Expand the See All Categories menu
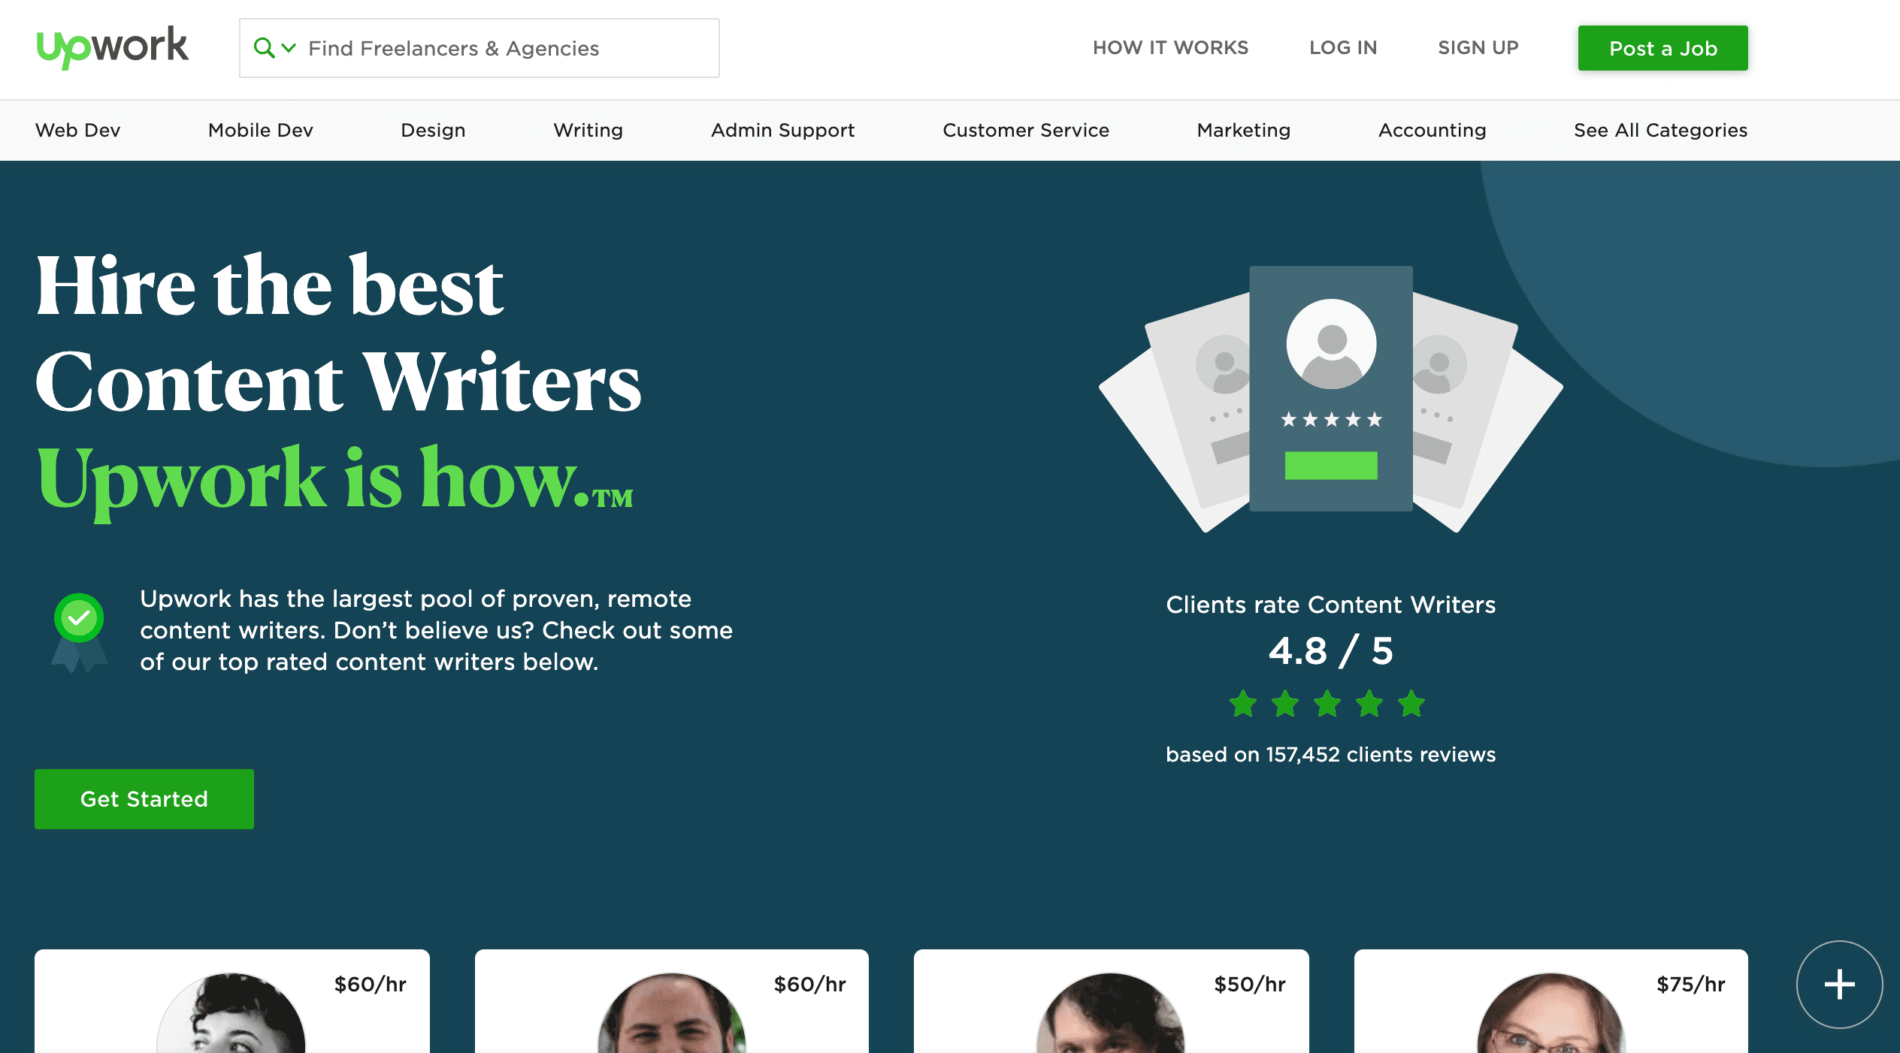Image resolution: width=1900 pixels, height=1053 pixels. (x=1660, y=130)
